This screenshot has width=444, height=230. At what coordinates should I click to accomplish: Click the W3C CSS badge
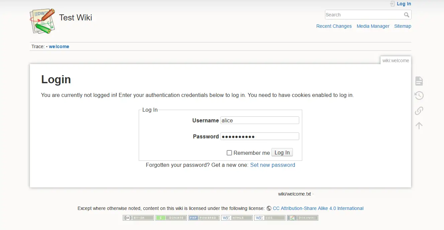[x=269, y=218]
